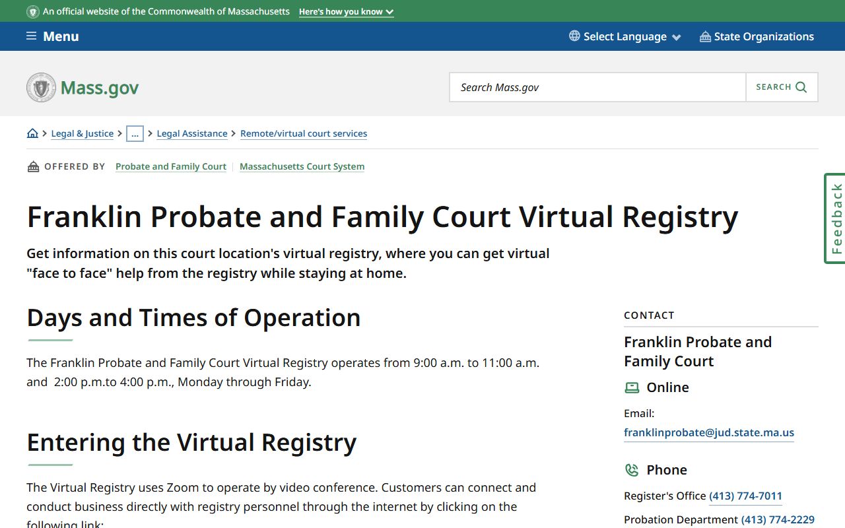Click the globe icon beside Select Language
The height and width of the screenshot is (528, 845).
pos(574,36)
